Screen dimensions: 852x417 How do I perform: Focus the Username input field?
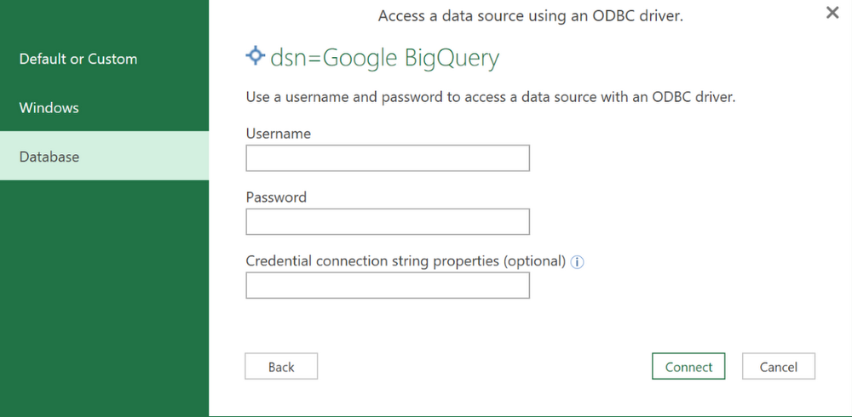(388, 158)
